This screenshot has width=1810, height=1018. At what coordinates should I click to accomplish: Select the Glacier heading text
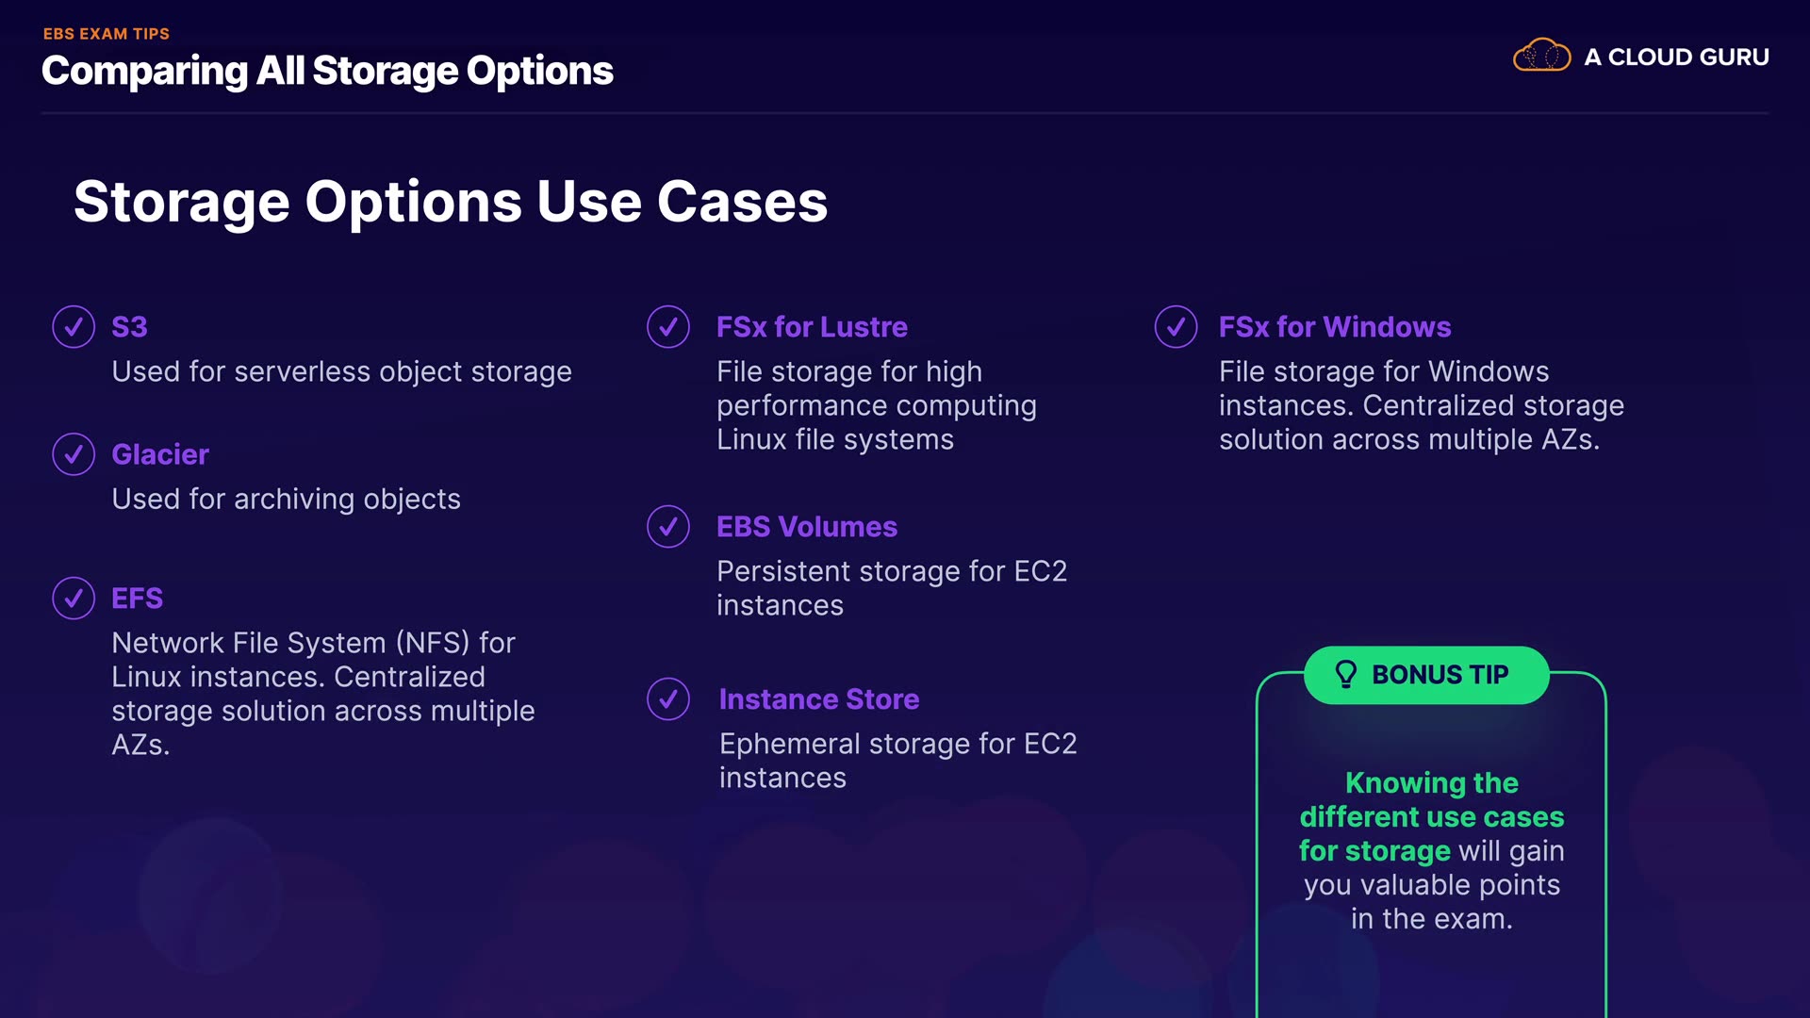point(160,454)
